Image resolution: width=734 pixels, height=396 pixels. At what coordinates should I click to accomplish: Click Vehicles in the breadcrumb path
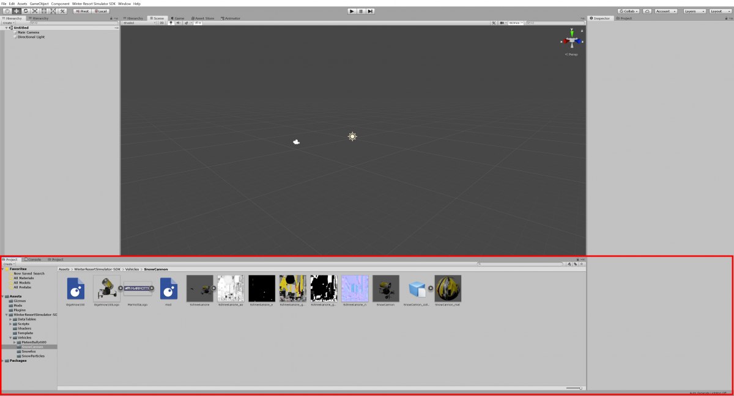click(132, 269)
